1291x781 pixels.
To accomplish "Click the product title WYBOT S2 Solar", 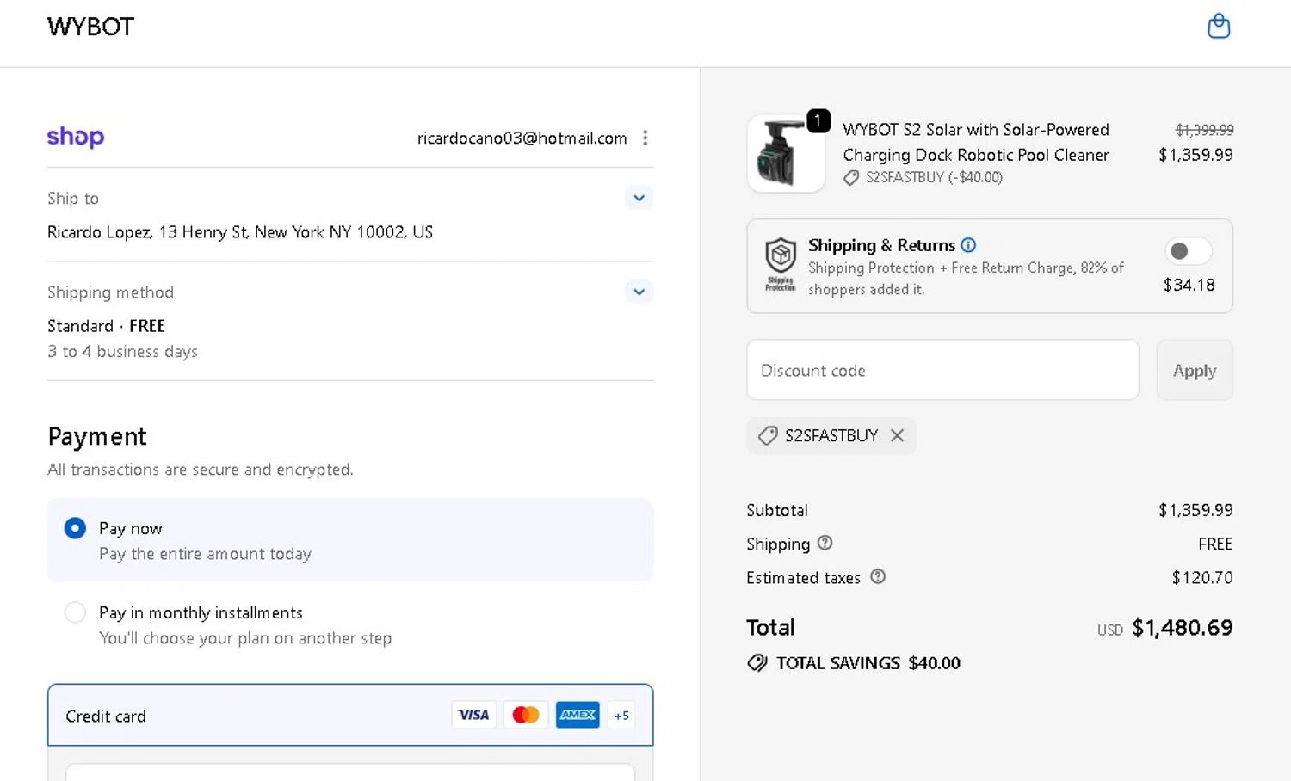I will pos(976,142).
